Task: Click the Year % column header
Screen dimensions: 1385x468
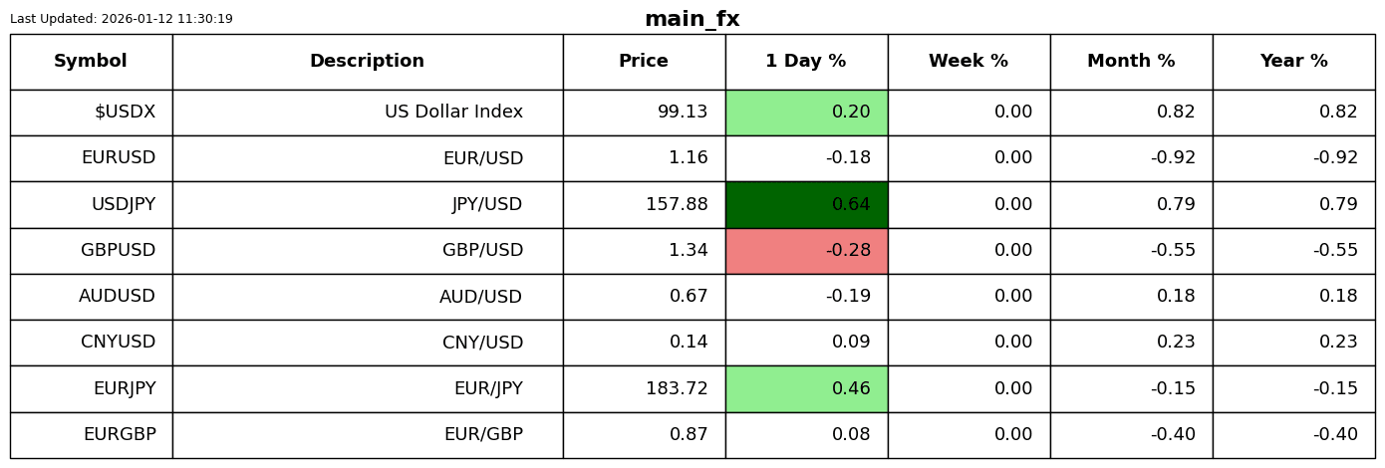Action: [1293, 62]
